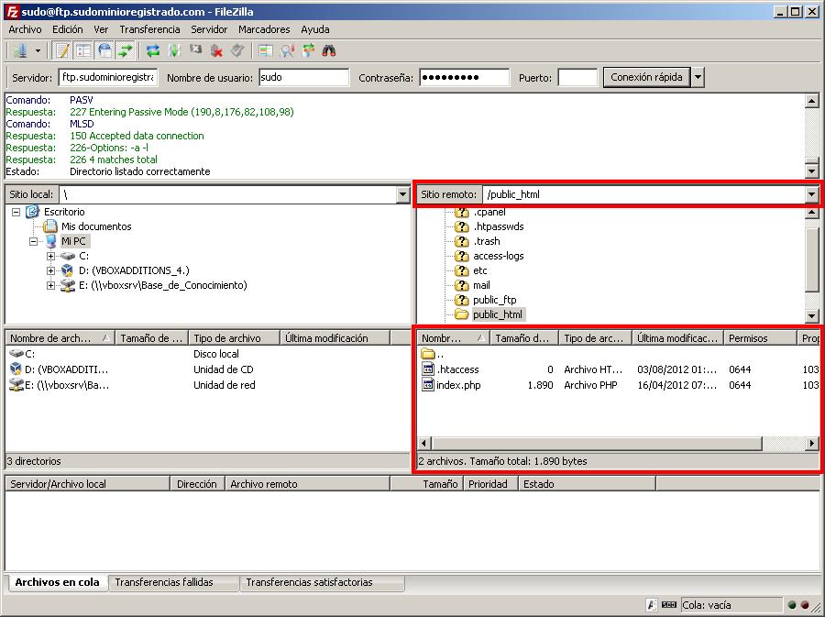825x617 pixels.
Task: Open the Edición menu
Action: (67, 29)
